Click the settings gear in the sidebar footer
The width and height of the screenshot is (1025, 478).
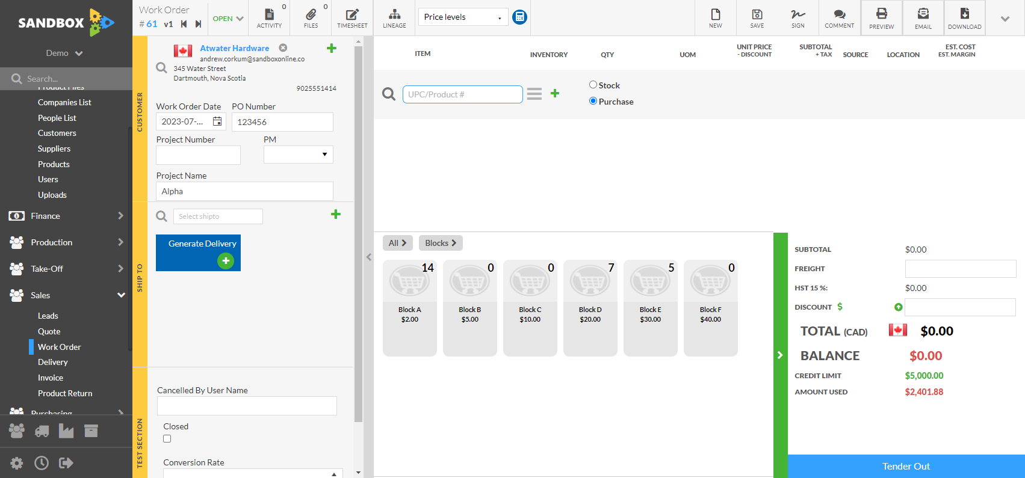tap(17, 463)
